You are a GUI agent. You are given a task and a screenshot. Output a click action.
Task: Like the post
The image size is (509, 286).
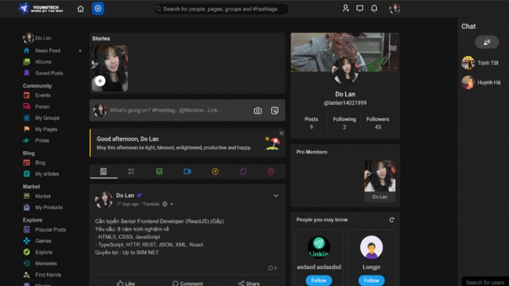(126, 283)
